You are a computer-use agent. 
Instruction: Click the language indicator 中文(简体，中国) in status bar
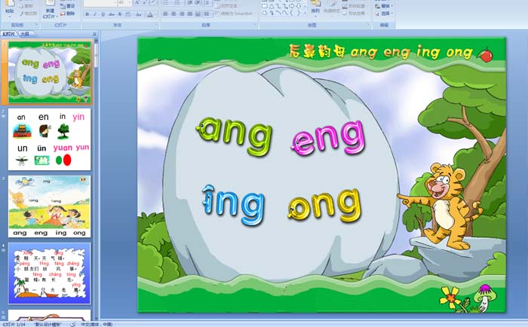[x=97, y=324]
